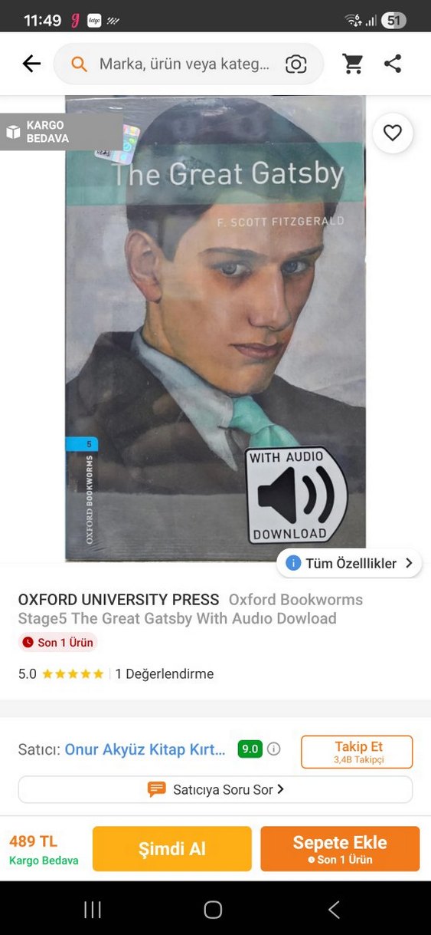Expand Tüm Özellikler details
431x935 pixels.
(349, 563)
